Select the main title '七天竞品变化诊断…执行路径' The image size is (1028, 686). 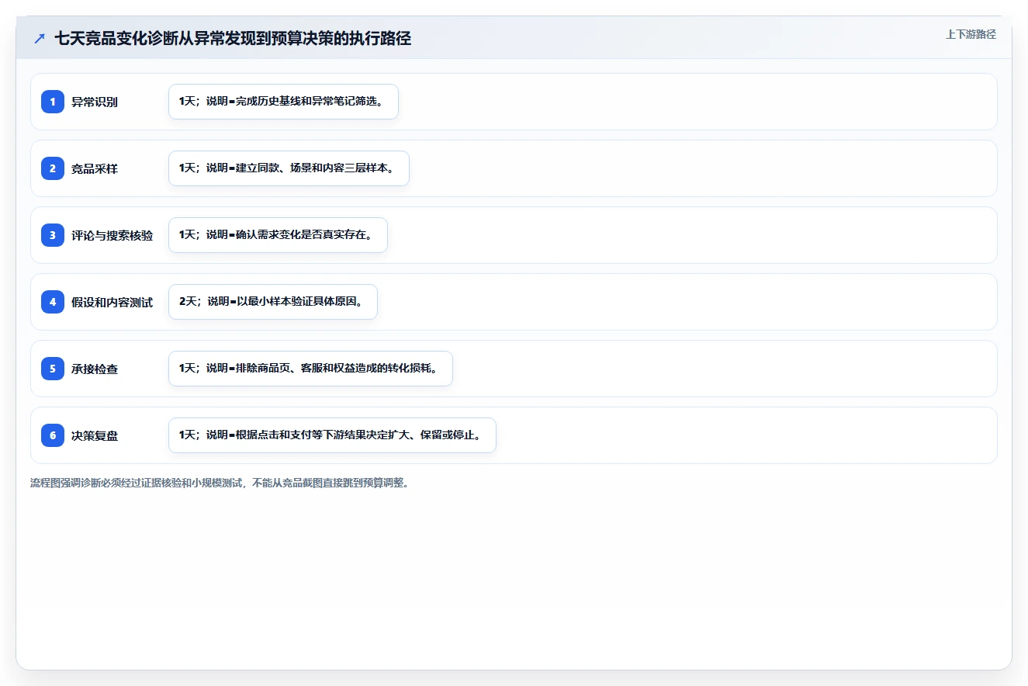[x=233, y=39]
